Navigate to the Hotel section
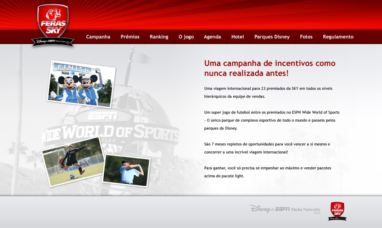 (x=238, y=37)
